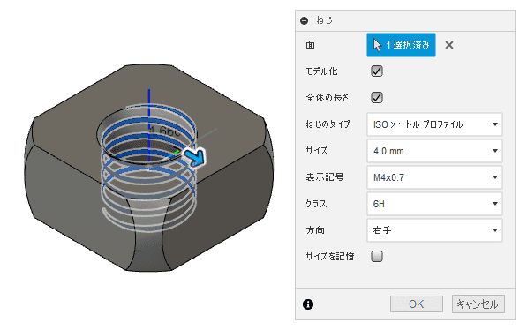Click the ねじのタイプ label
Screen dimensions: 527x330
point(327,124)
